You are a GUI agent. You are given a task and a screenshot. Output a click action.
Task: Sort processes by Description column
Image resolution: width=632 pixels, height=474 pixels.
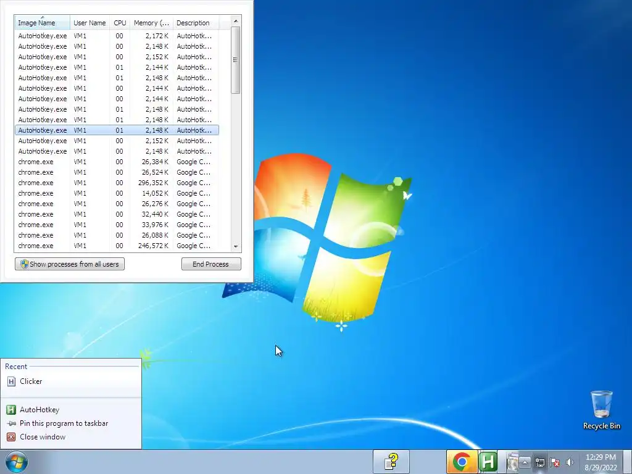[196, 23]
